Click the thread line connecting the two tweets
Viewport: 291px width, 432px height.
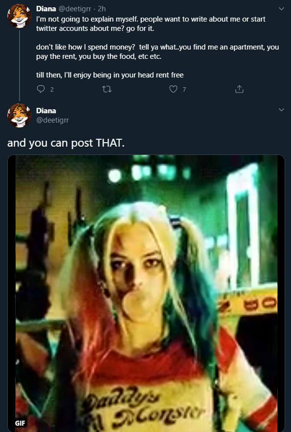coord(19,65)
